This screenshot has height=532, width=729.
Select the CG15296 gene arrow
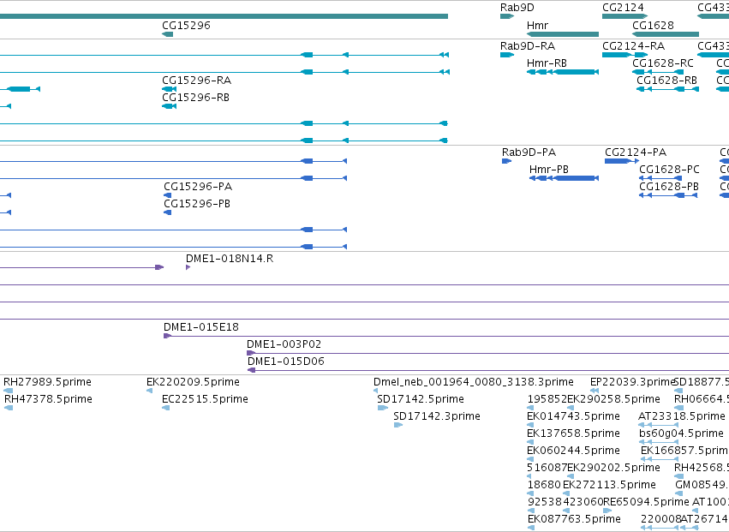[167, 34]
